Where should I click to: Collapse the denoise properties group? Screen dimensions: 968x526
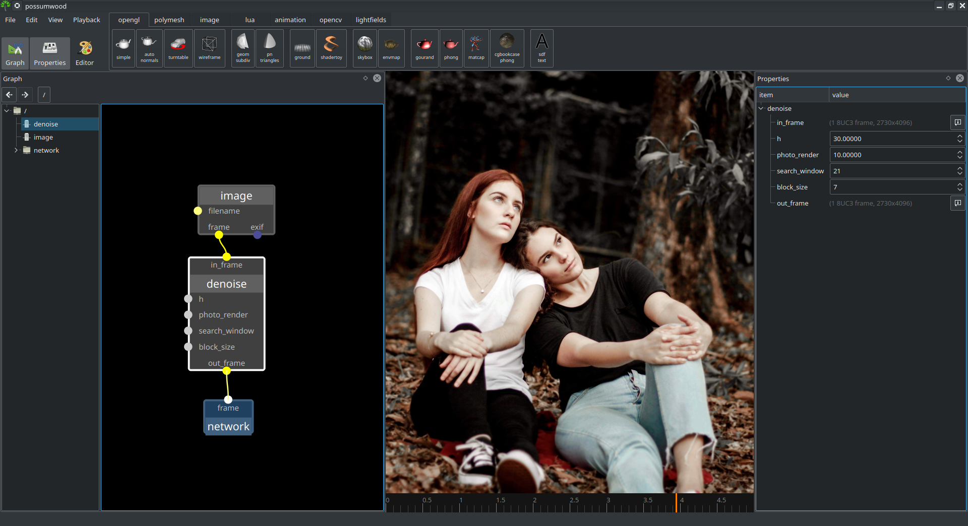point(761,108)
